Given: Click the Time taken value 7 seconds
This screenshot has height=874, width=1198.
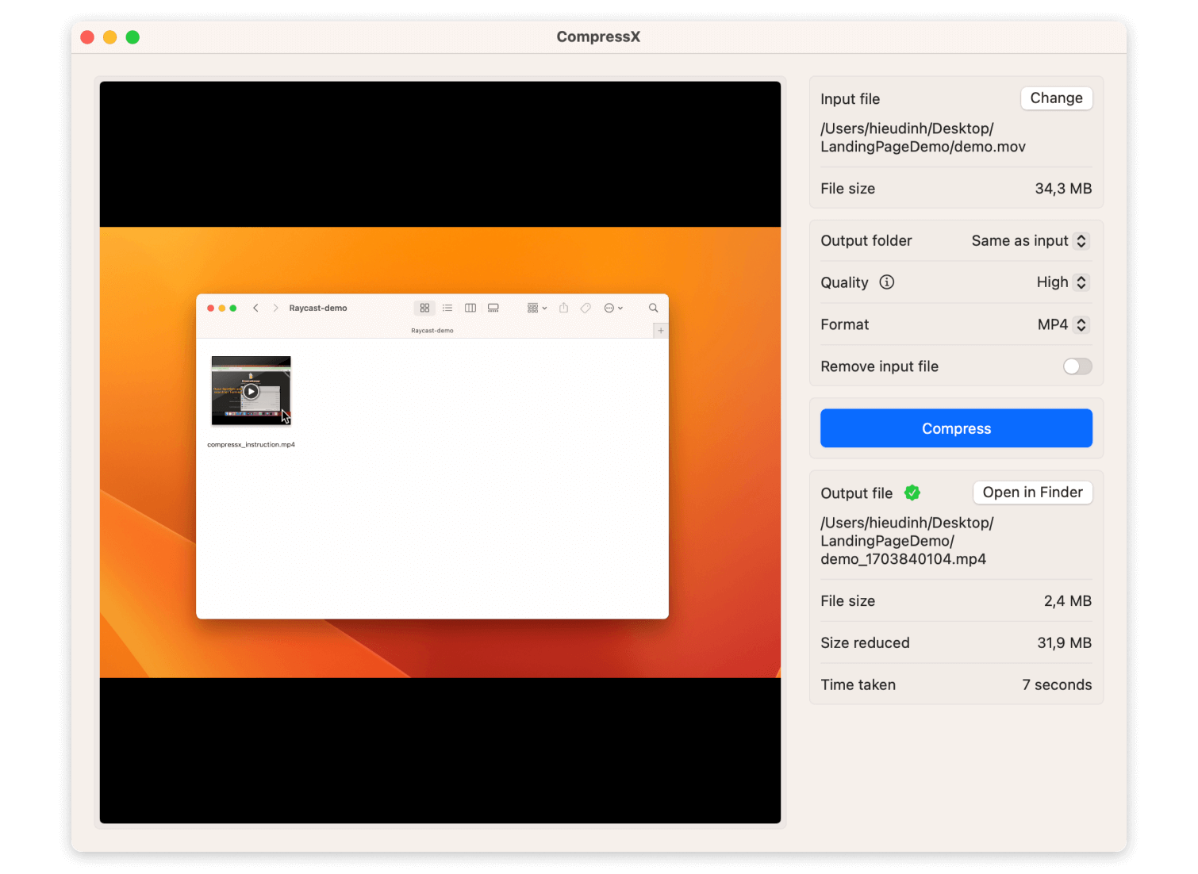Looking at the screenshot, I should [1057, 685].
